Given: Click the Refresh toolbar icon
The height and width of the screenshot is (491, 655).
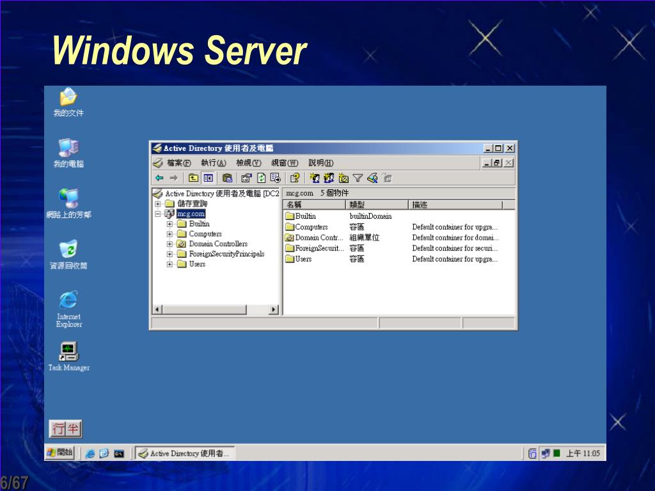Looking at the screenshot, I should [x=261, y=178].
